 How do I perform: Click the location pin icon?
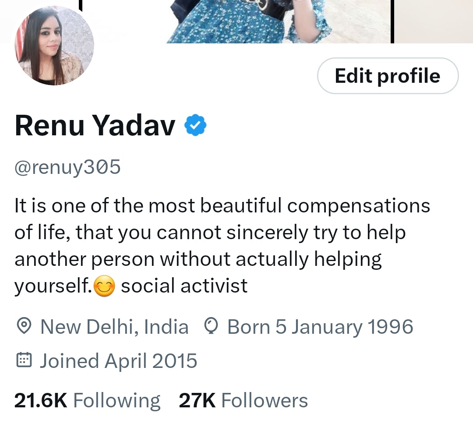[x=23, y=326]
